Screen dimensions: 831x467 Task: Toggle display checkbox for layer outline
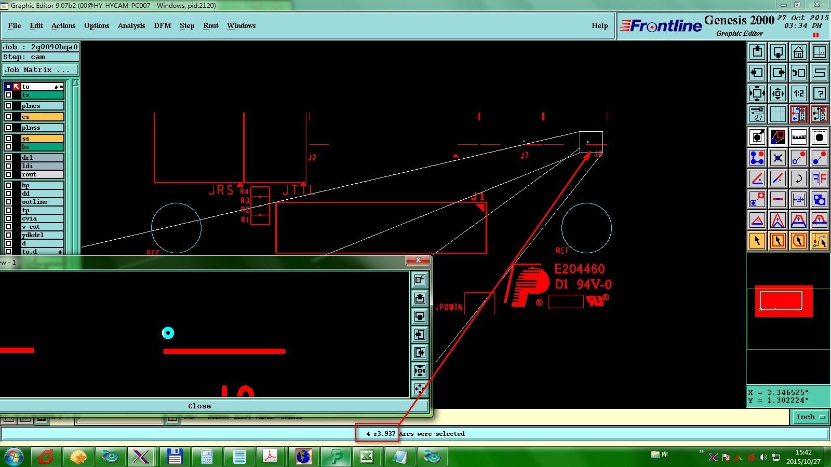8,202
